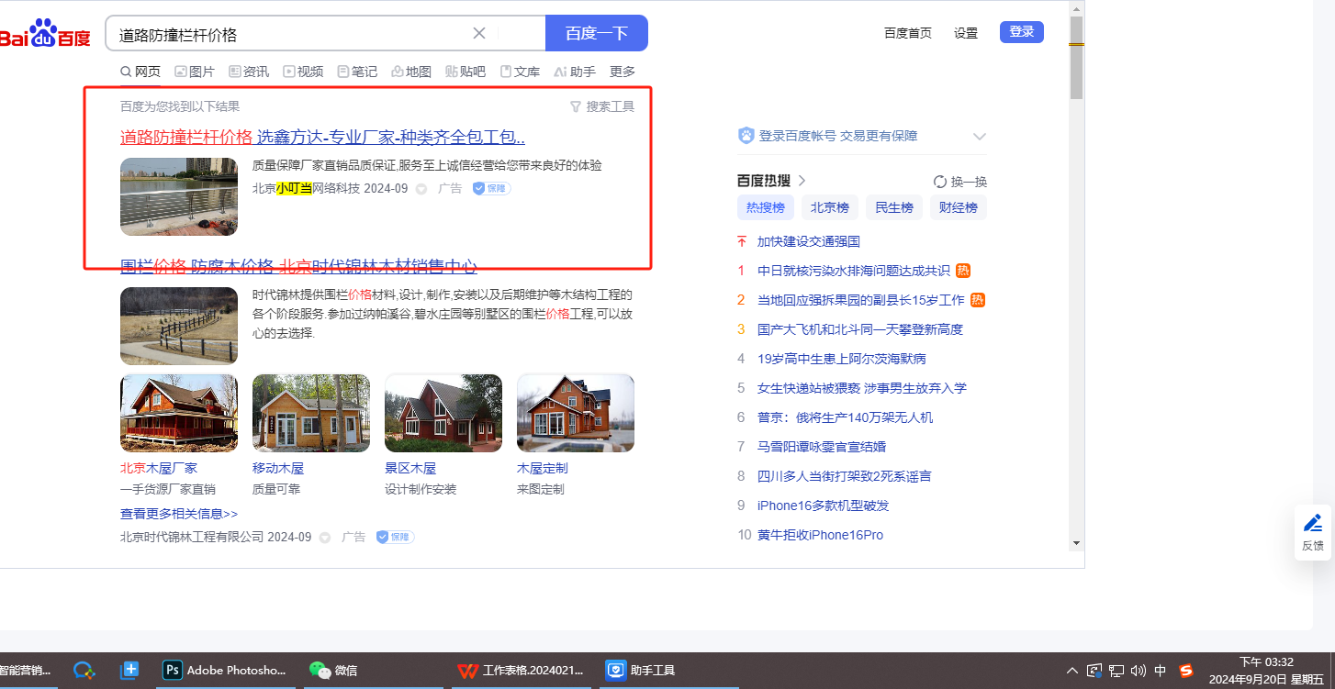The image size is (1335, 689).
Task: Open the 查看更多相关信息 link
Action: tap(179, 514)
